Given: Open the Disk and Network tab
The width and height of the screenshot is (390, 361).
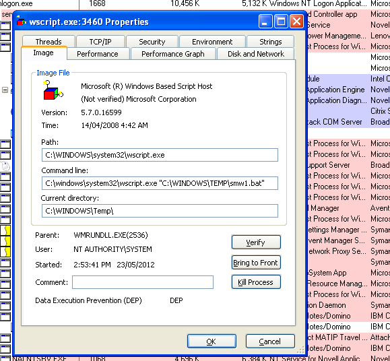Looking at the screenshot, I should [x=256, y=54].
